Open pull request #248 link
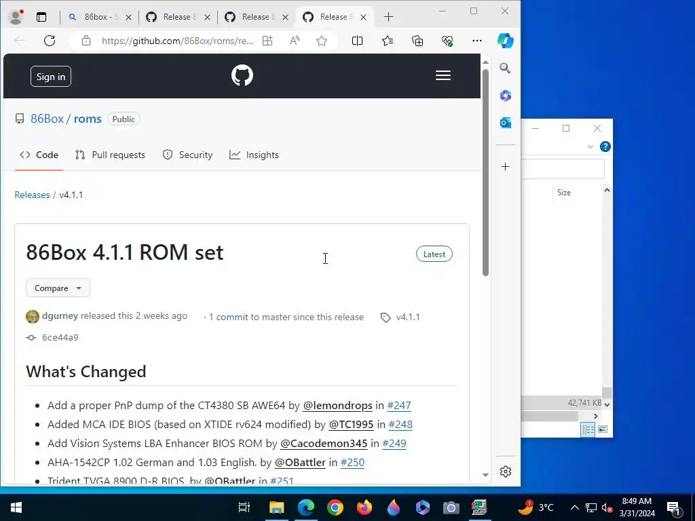 point(400,425)
